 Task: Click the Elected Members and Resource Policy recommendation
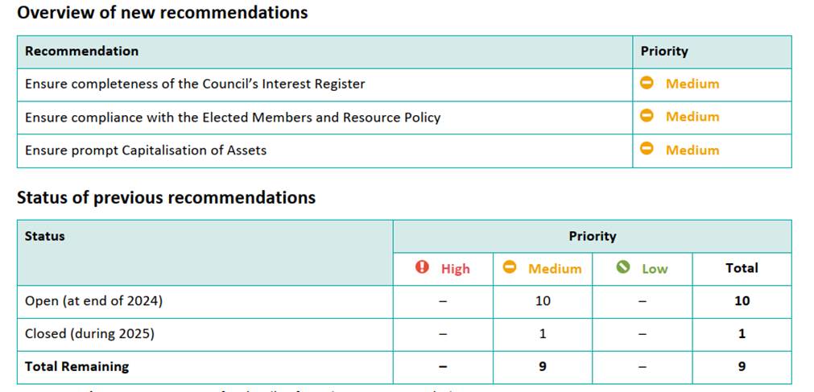[x=233, y=117]
